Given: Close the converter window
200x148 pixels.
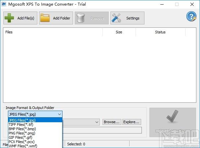Looking at the screenshot, I should coord(192,4).
